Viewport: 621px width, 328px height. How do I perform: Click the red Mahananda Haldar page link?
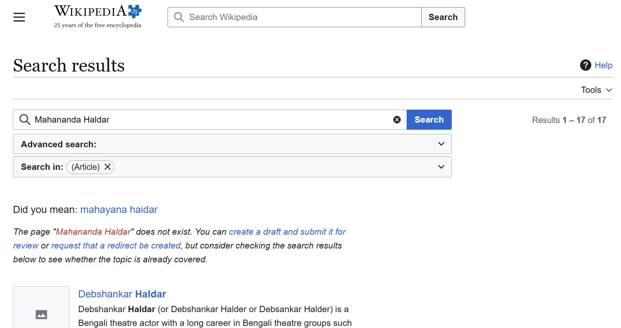tap(93, 232)
